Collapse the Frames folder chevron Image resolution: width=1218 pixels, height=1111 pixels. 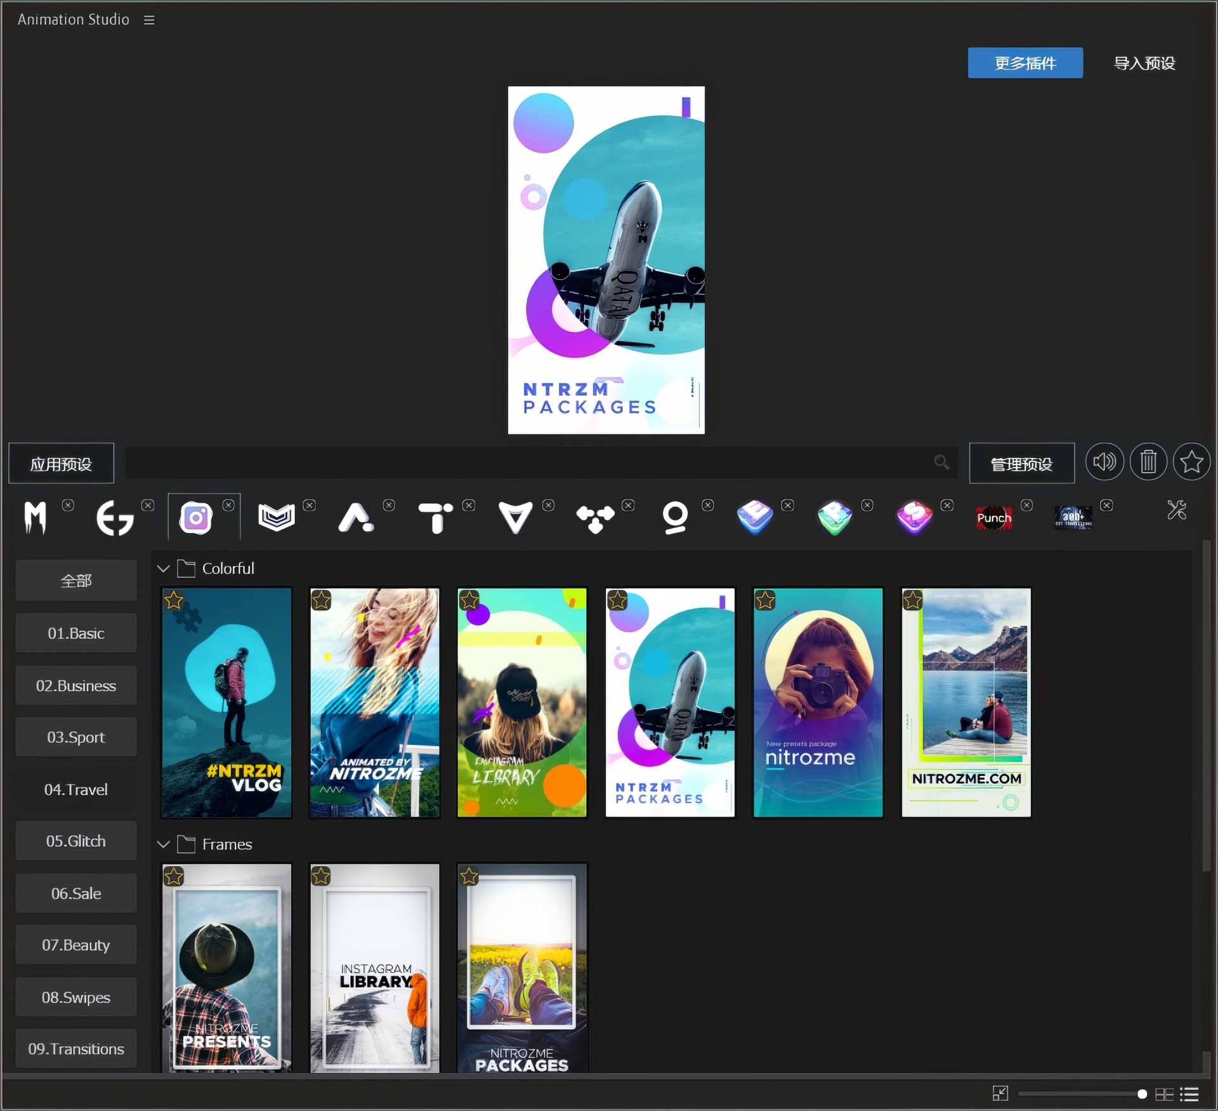[163, 845]
